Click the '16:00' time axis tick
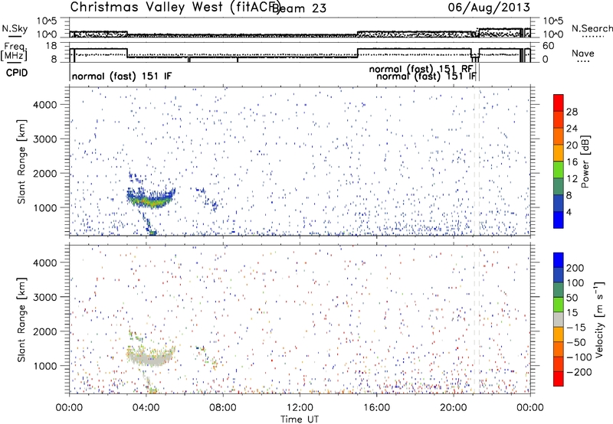Image resolution: width=613 pixels, height=424 pixels. [376, 408]
